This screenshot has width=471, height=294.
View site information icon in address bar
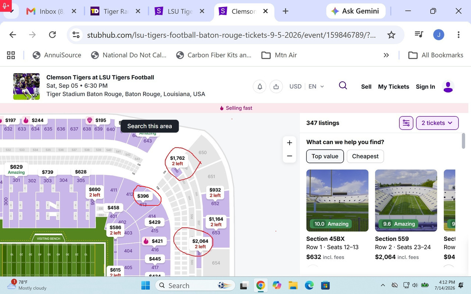click(x=76, y=35)
